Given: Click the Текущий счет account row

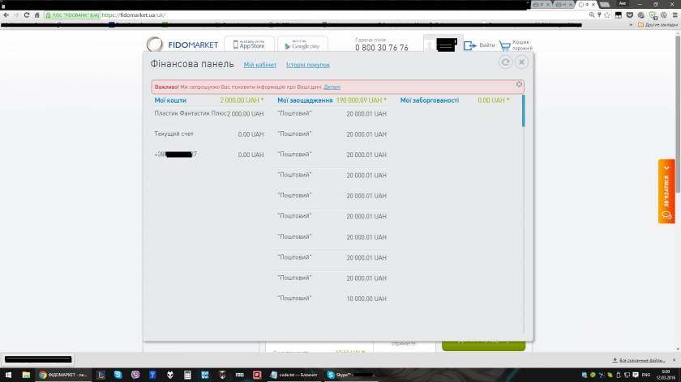Looking at the screenshot, I should 209,134.
